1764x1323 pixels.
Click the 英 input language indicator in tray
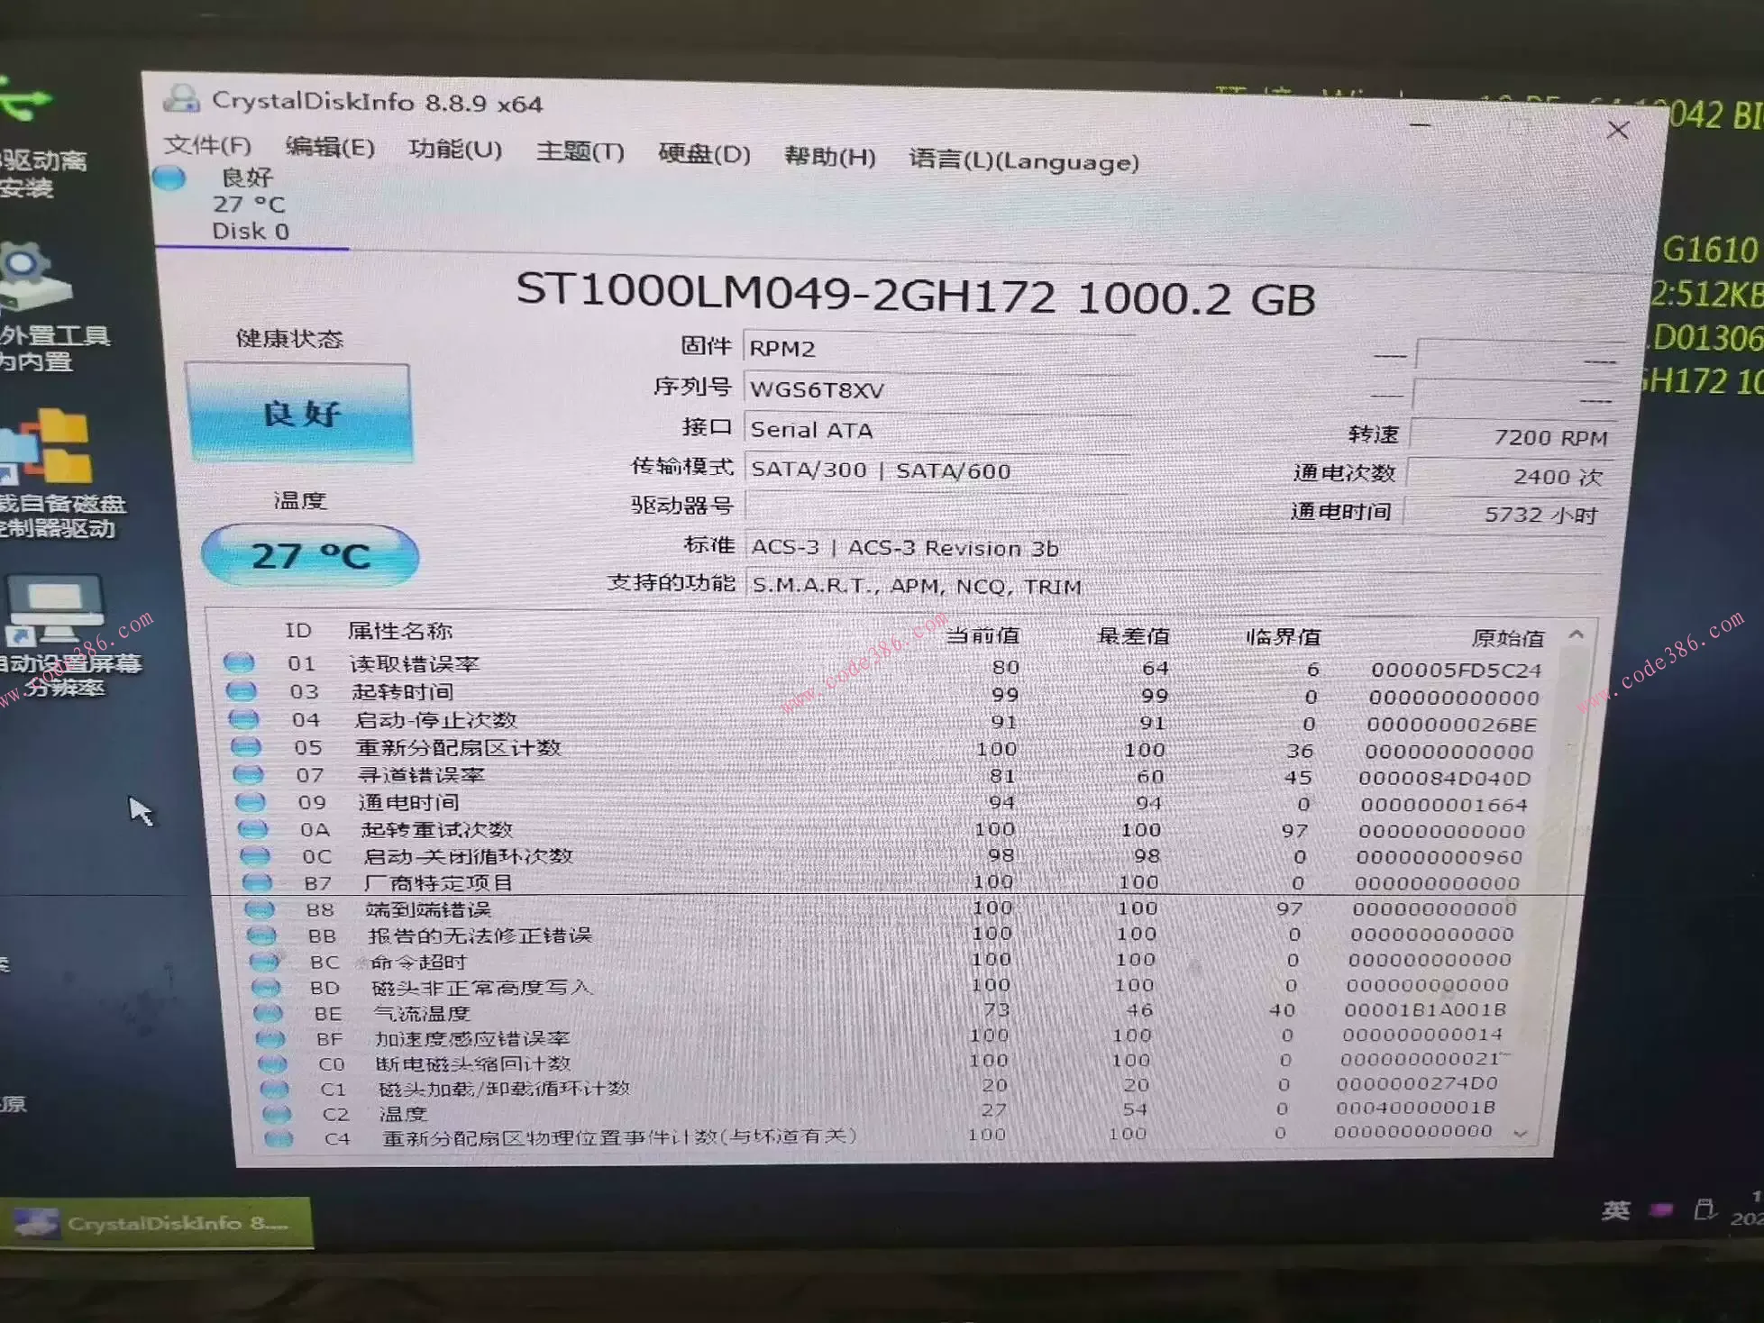[1617, 1212]
